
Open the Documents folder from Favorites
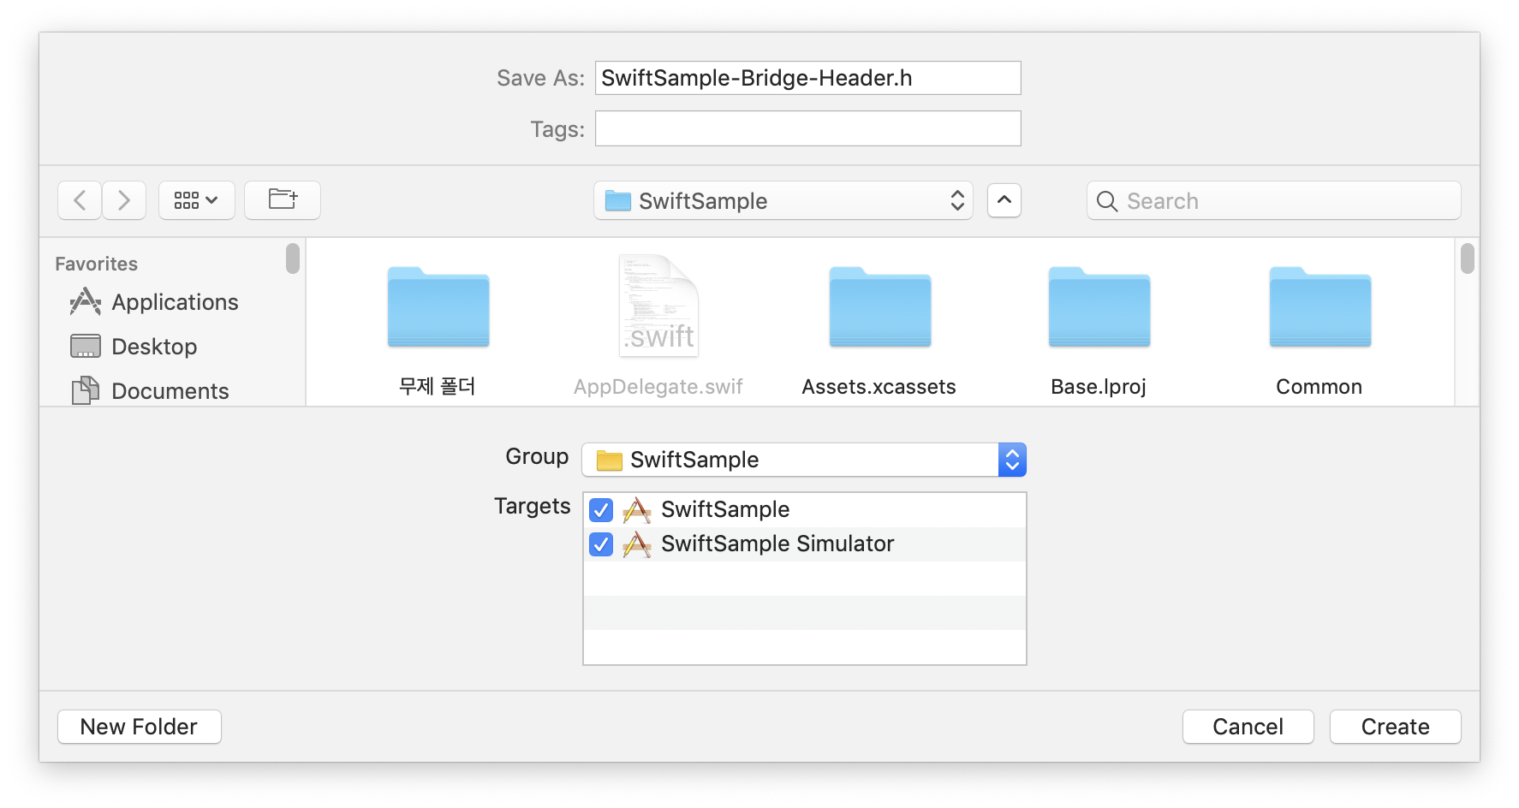point(170,390)
